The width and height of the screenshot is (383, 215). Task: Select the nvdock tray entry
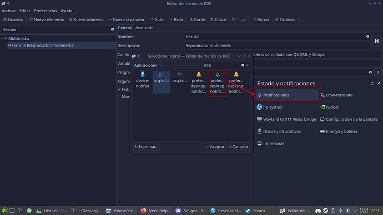[330, 107]
